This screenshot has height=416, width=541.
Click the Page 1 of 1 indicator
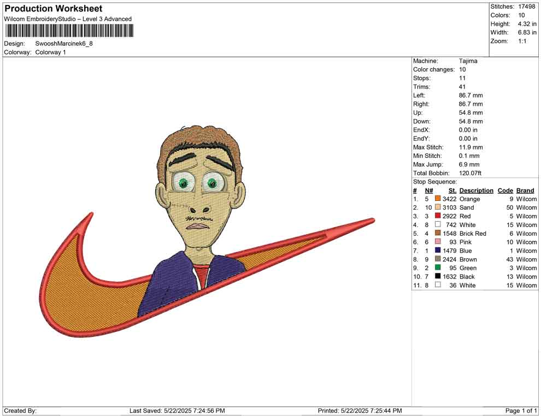[x=521, y=411]
